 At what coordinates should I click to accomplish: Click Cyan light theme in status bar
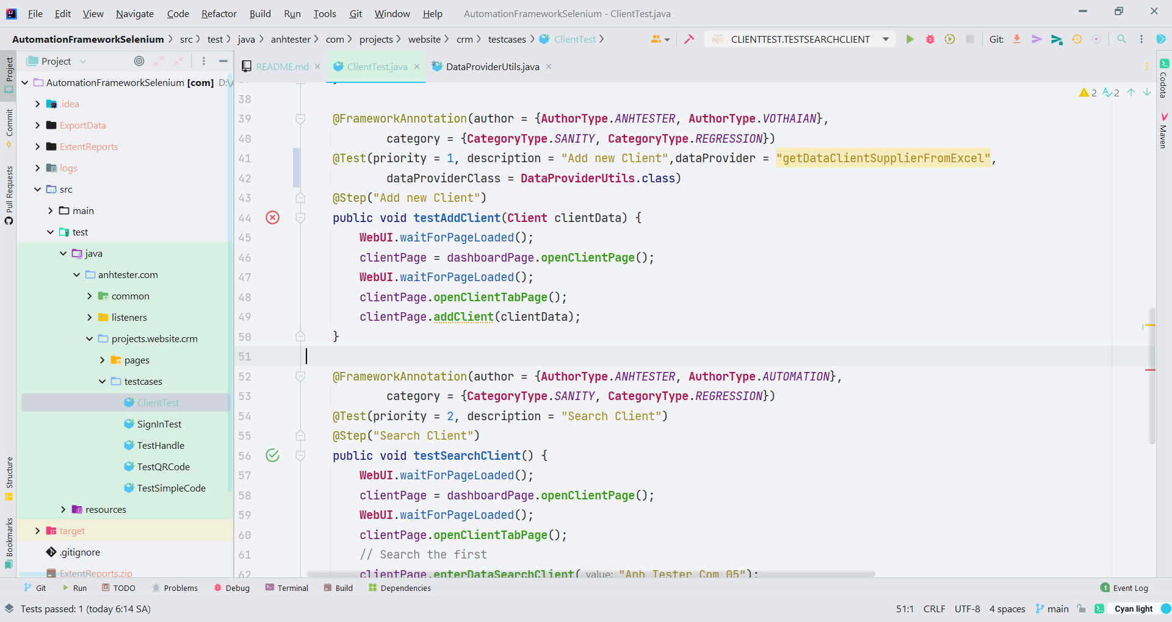(1134, 609)
